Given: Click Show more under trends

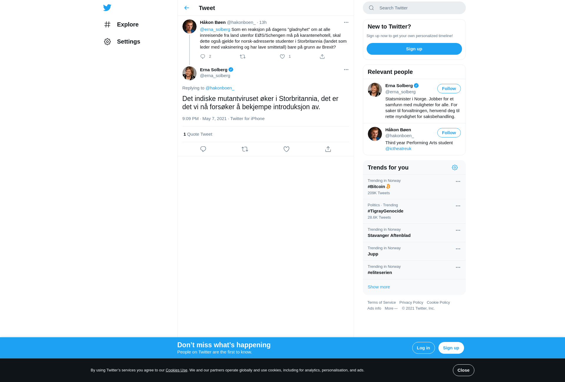Looking at the screenshot, I should pos(379,287).
